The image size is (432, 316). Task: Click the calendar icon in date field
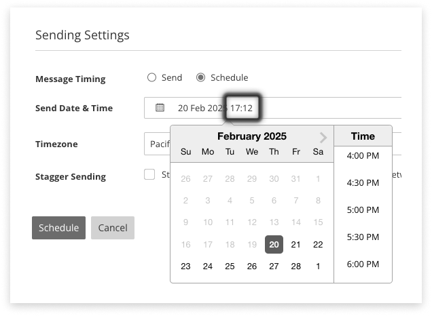160,108
